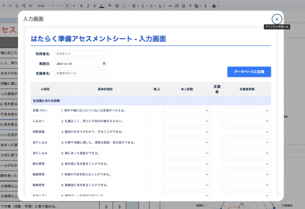Screen dimensions: 305x209
Task: Apply strikethrough from the toolbar
Action: coord(94,6)
